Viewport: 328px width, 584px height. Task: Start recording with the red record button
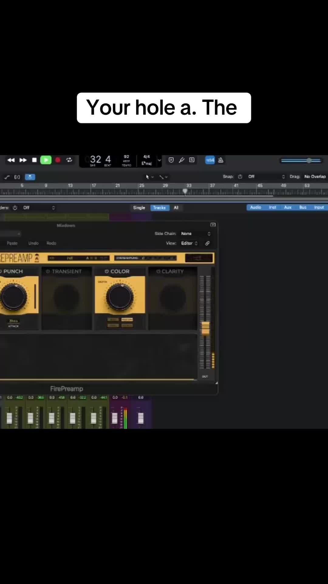pyautogui.click(x=58, y=160)
